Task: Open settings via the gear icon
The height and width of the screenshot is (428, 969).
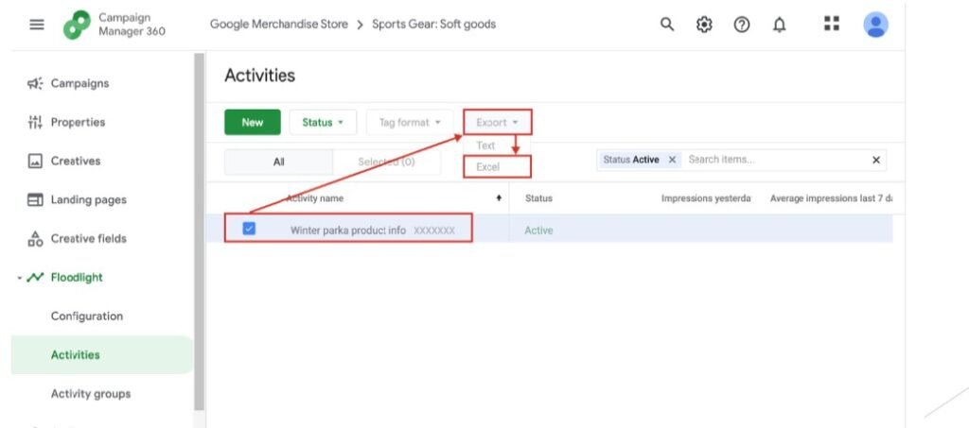Action: tap(704, 25)
